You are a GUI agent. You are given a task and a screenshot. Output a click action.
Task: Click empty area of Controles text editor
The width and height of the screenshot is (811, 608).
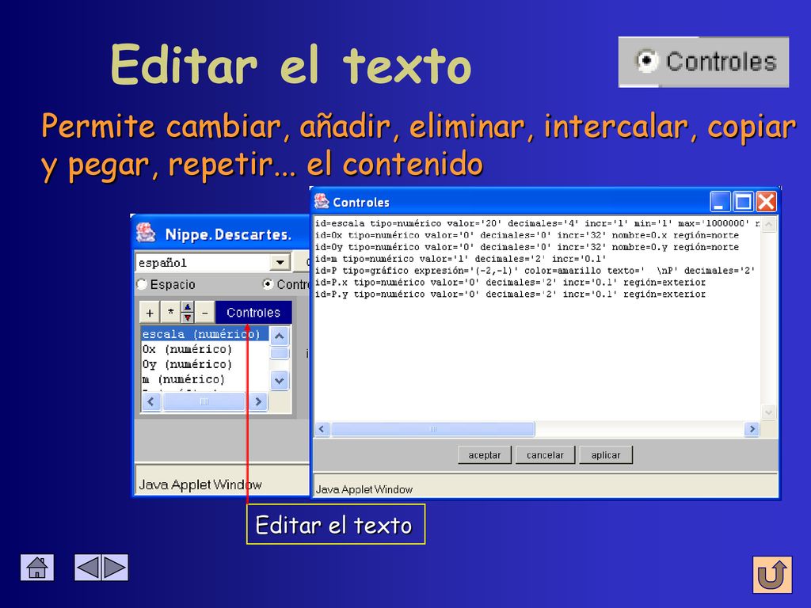pyautogui.click(x=537, y=362)
